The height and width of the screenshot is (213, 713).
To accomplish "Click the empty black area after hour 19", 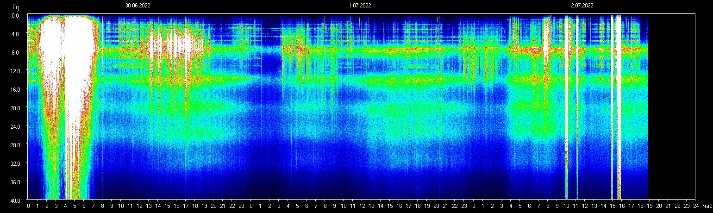I will pyautogui.click(x=671, y=106).
